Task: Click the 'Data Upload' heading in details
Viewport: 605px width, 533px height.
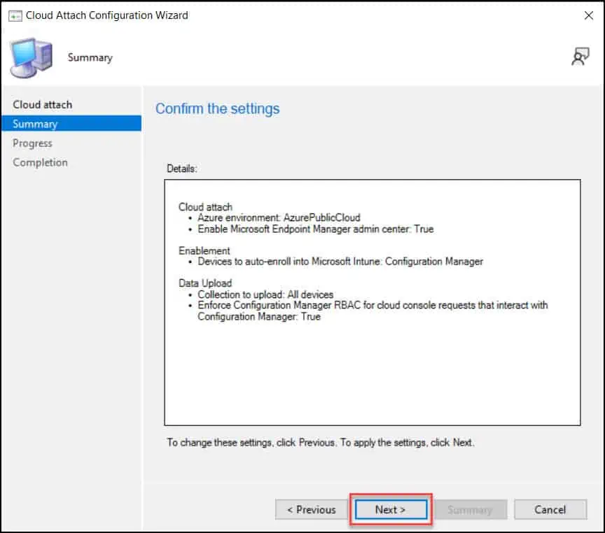Action: pyautogui.click(x=205, y=283)
